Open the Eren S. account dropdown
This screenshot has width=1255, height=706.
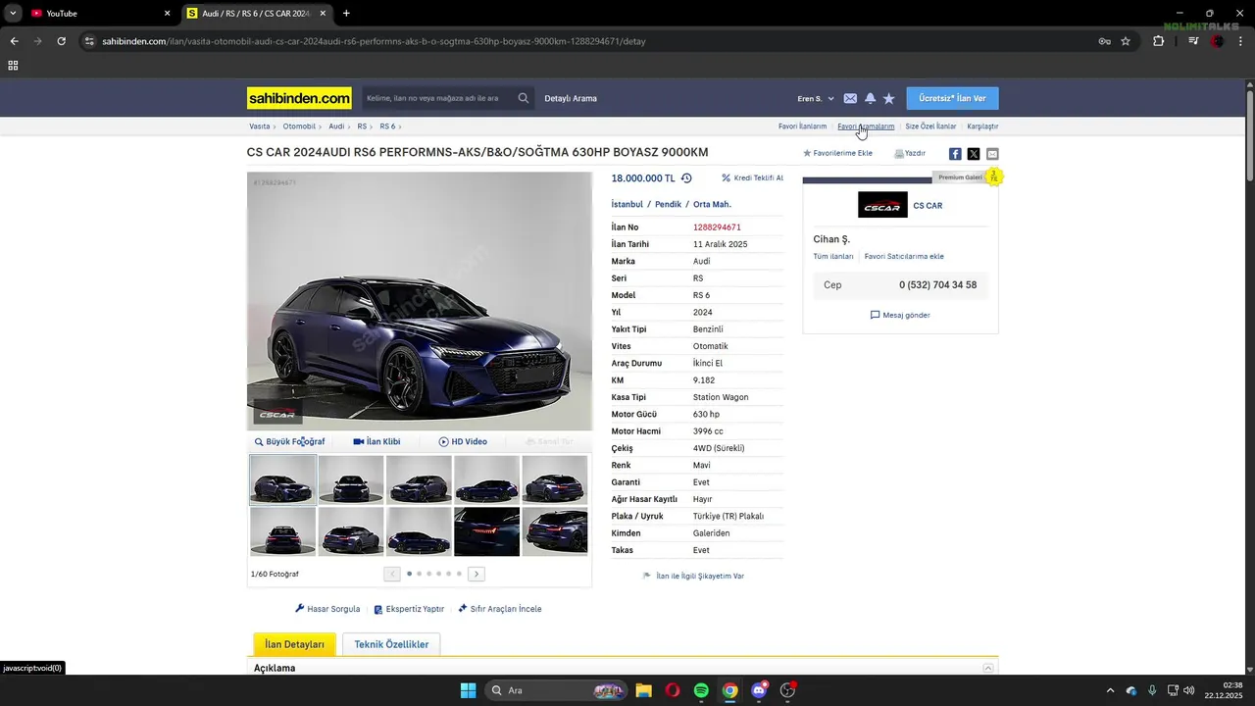coord(816,98)
